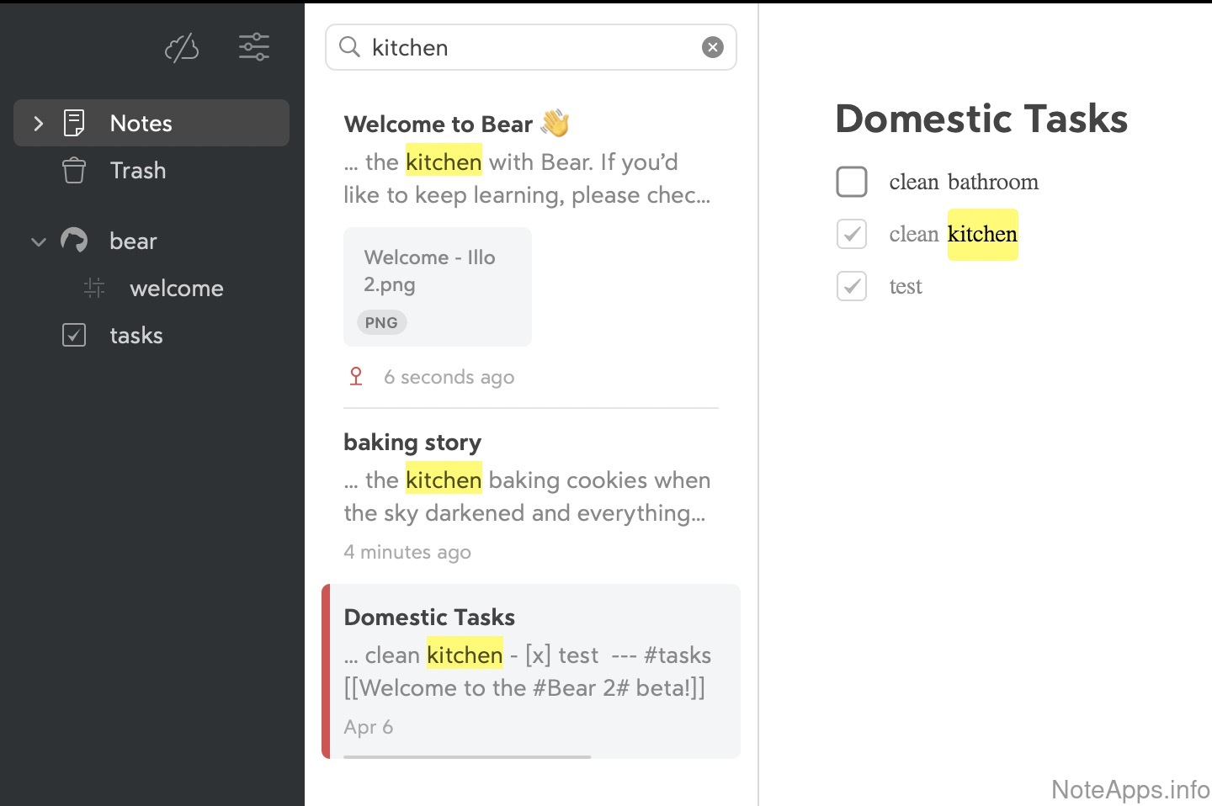Click the welcome subtag icon
The width and height of the screenshot is (1212, 806).
[x=94, y=289]
